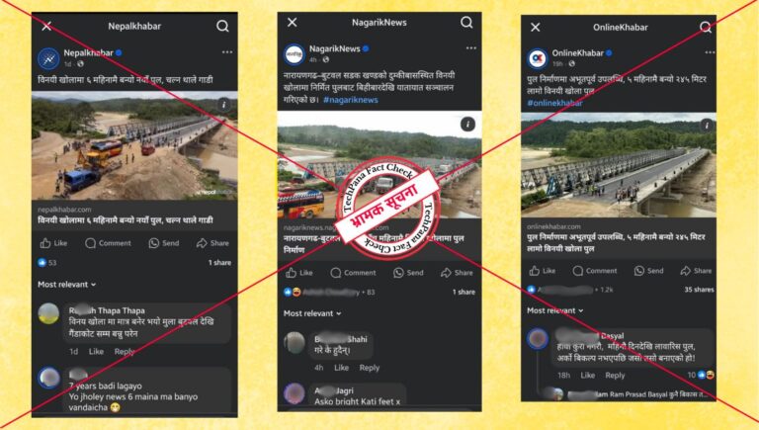This screenshot has height=430, width=759.
Task: Close the Nepalkhabar post view
Action: pos(46,26)
